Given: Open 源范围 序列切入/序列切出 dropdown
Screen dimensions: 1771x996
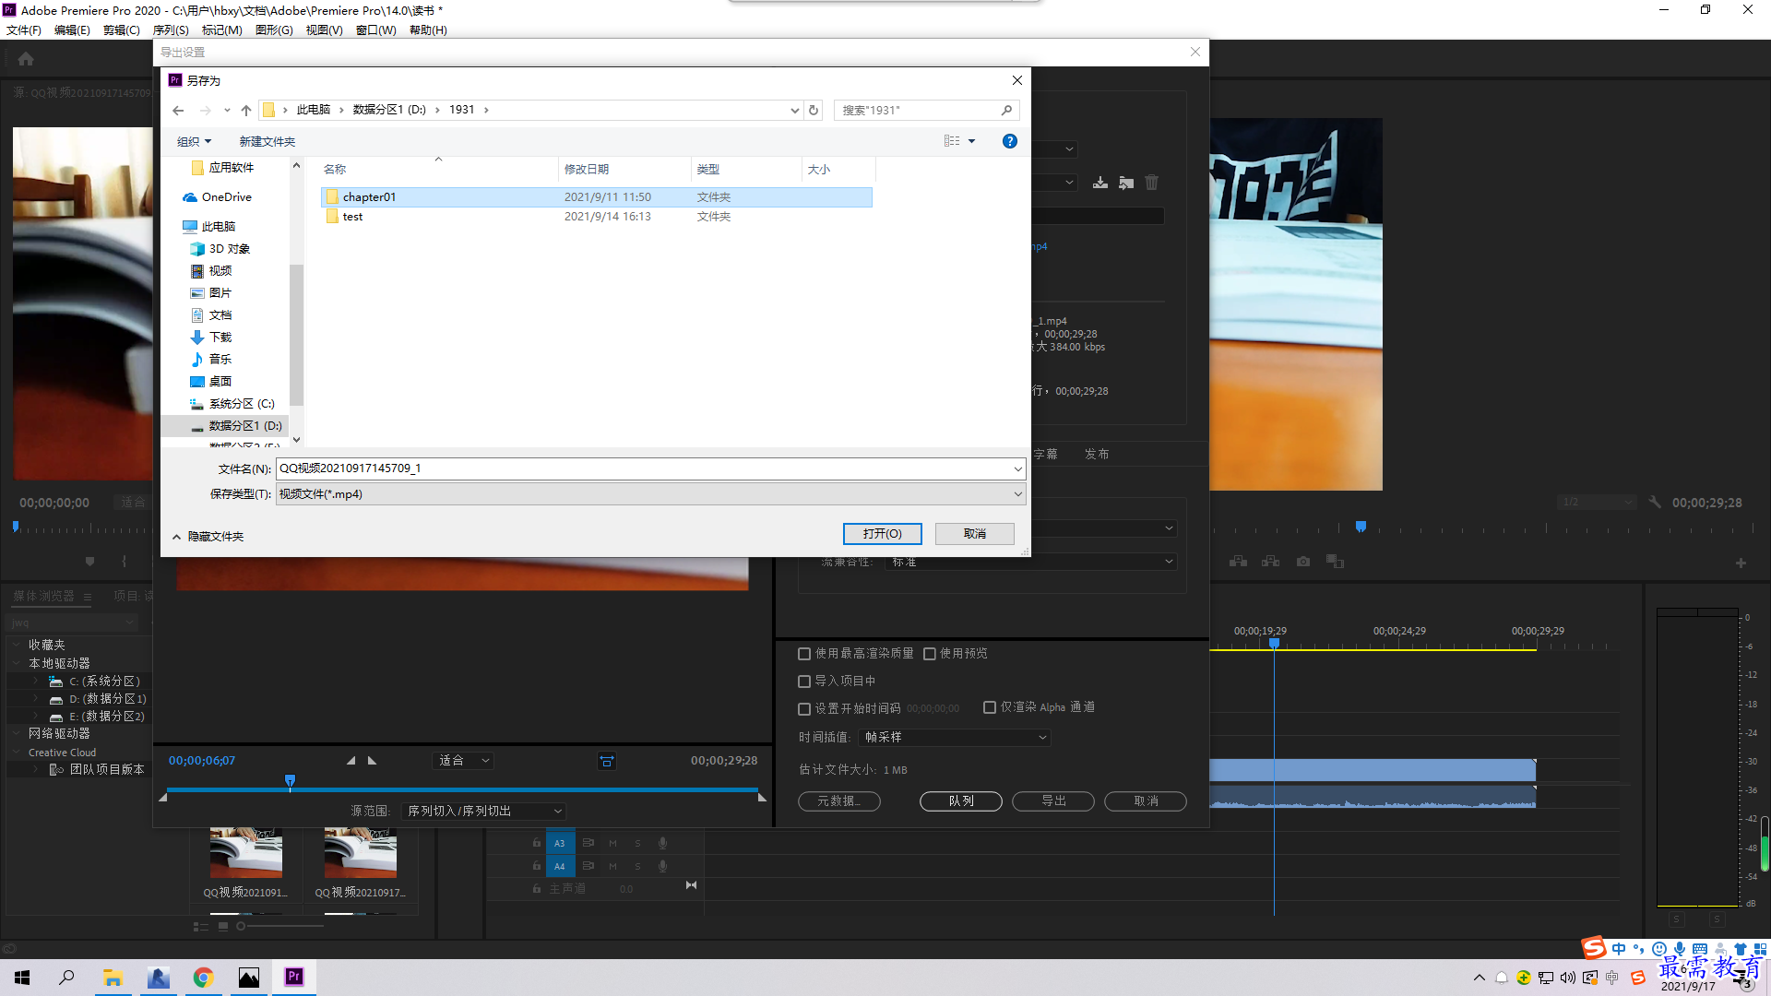Looking at the screenshot, I should click(x=483, y=812).
